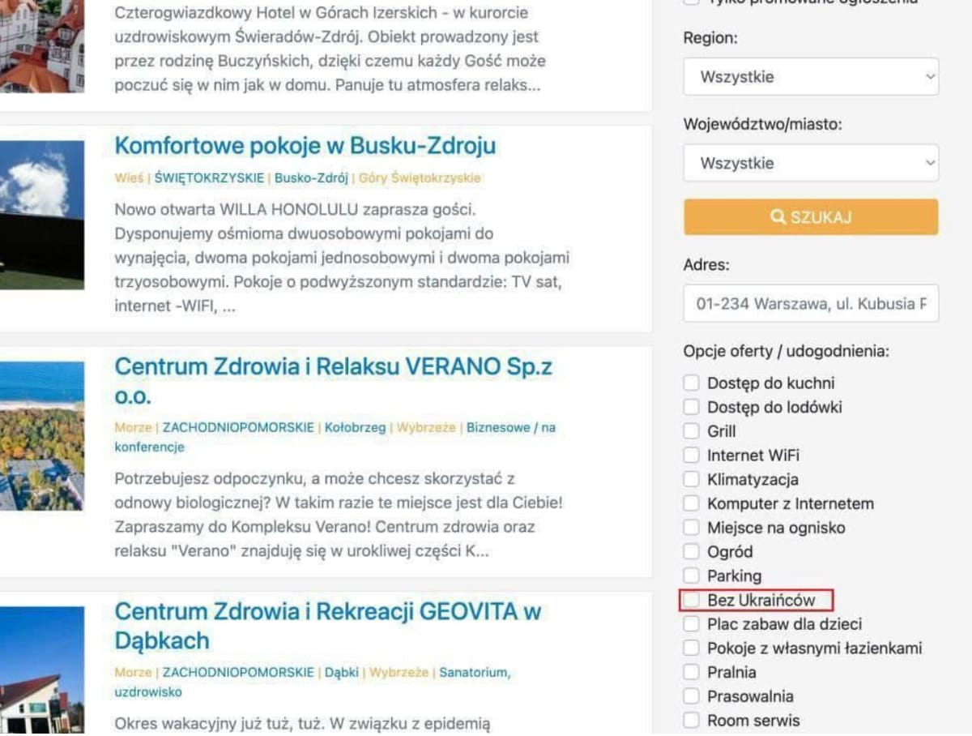Enable Komputer z Internetem option

coord(691,503)
